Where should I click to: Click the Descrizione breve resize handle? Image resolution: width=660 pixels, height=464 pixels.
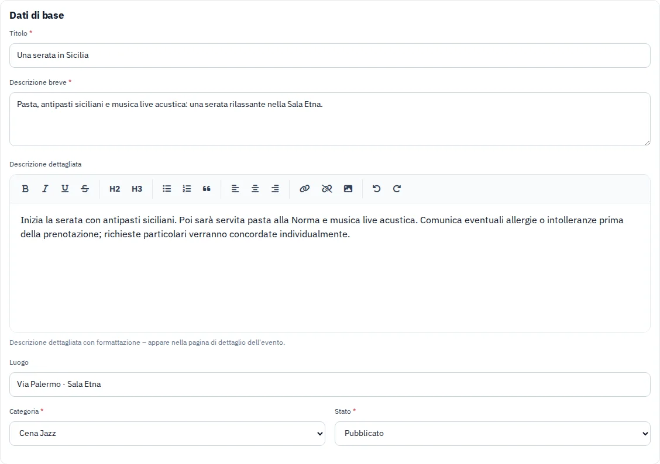point(647,143)
